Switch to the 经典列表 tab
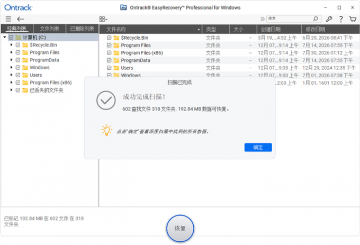The width and height of the screenshot is (360, 245). (x=17, y=29)
